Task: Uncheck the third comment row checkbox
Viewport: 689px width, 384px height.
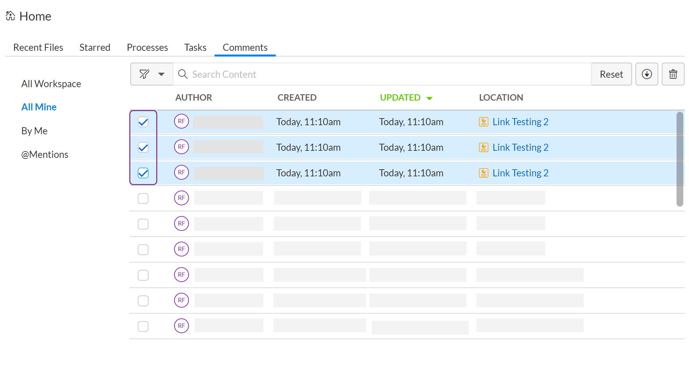Action: 143,173
